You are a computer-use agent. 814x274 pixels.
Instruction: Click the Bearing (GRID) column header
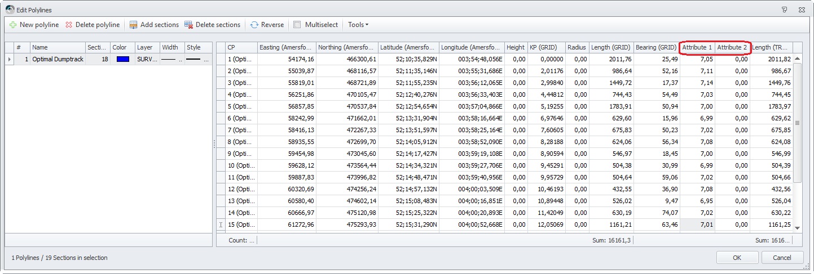[x=656, y=47]
